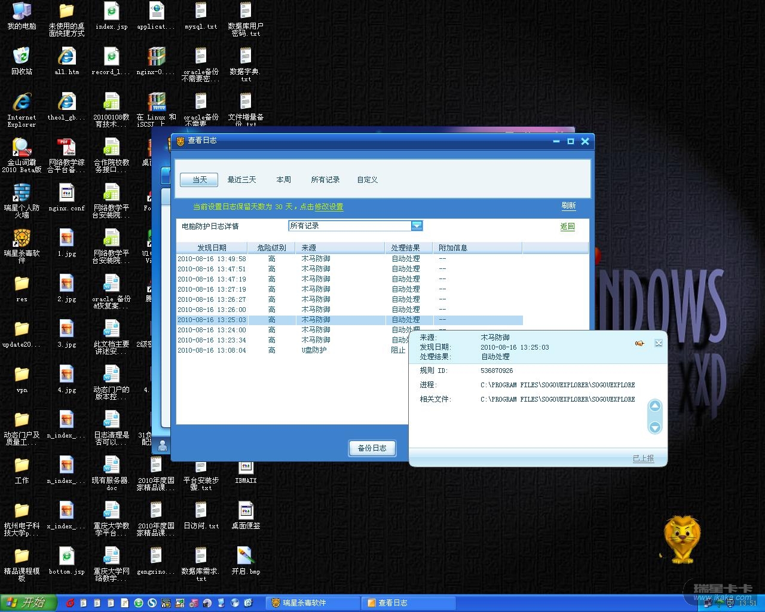Sort by the 附加信息 column header

[478, 248]
